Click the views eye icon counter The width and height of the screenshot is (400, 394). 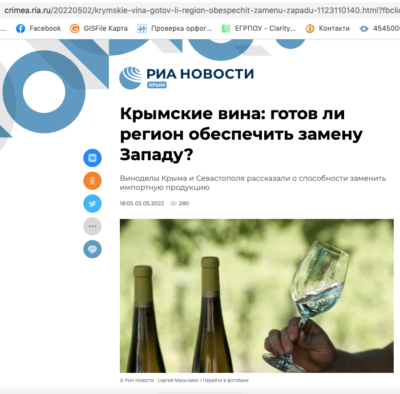179,204
